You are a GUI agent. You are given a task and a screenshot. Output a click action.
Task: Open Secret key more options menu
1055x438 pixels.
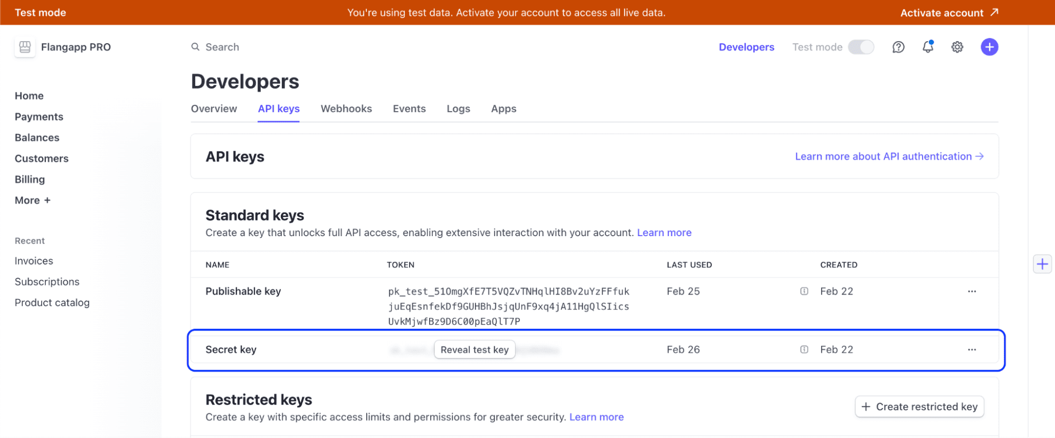click(972, 349)
